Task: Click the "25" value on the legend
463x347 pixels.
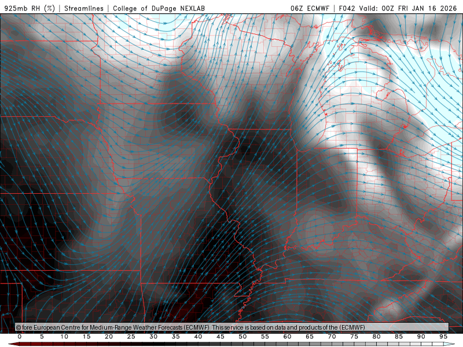Action: (131, 337)
